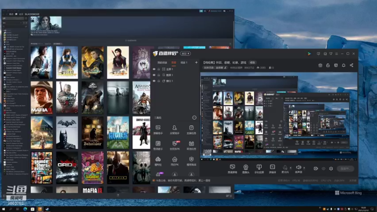Open Hitman cover in Steam library
Image resolution: width=377 pixels, height=212 pixels.
tap(118, 168)
